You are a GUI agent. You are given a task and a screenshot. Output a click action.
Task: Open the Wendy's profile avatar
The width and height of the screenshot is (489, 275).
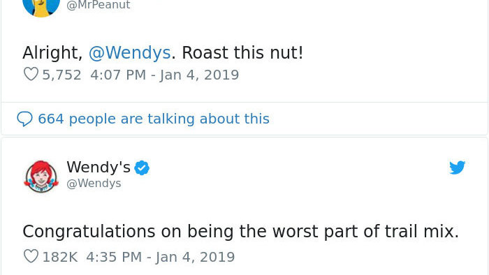coord(41,177)
